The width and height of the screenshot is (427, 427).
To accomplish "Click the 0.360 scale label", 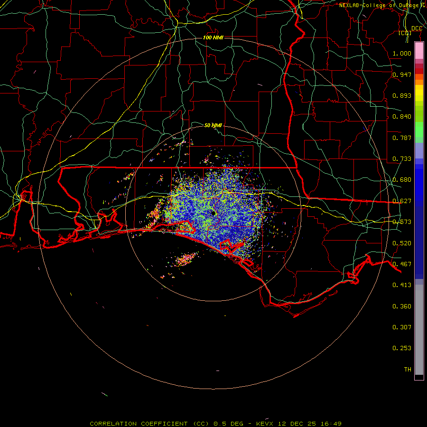I will point(402,306).
